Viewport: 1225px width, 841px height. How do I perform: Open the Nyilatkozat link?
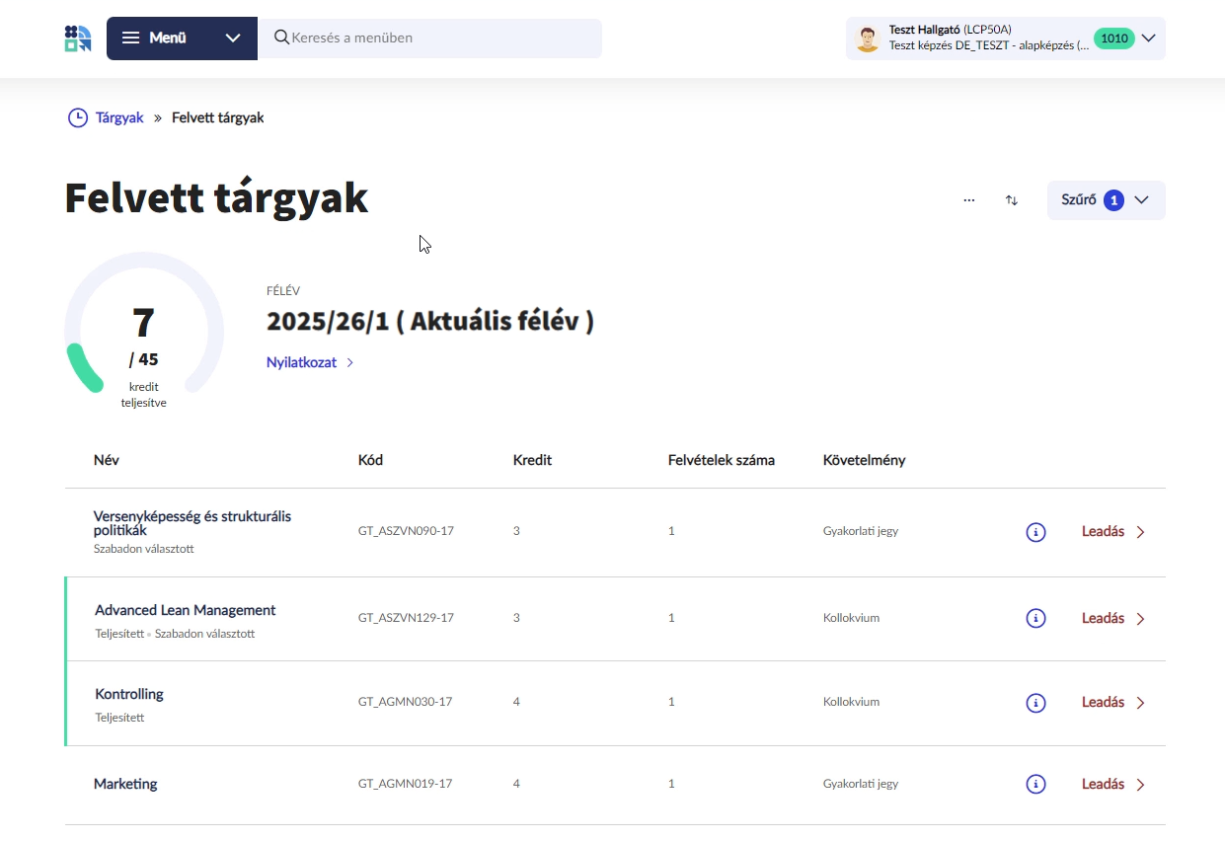point(301,362)
